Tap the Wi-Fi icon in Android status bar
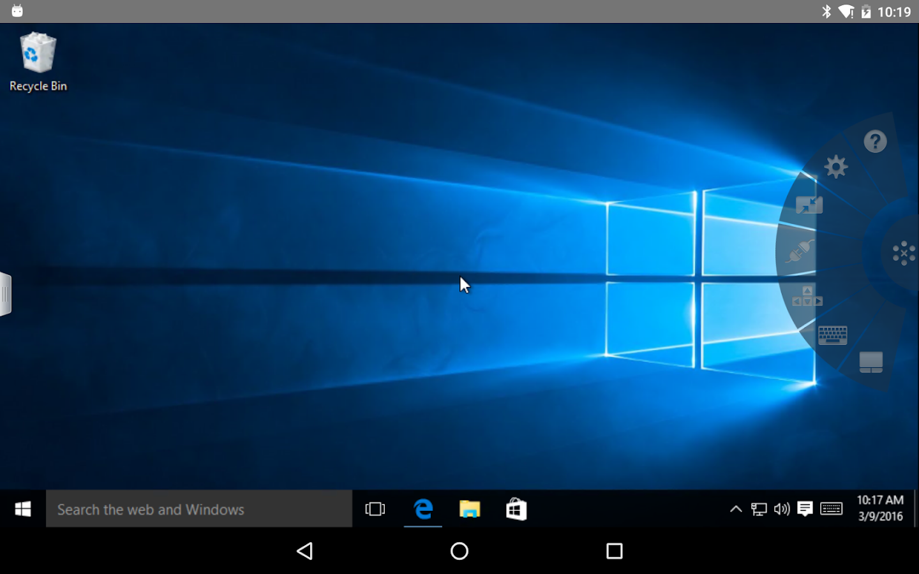 (x=846, y=11)
